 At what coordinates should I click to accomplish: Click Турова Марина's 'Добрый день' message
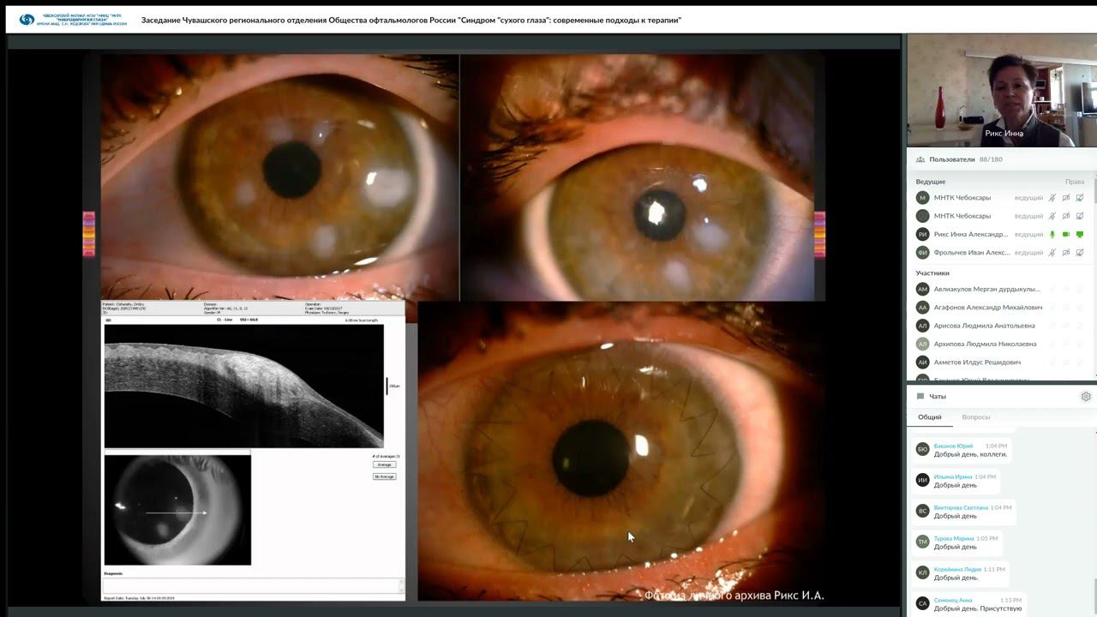click(955, 547)
